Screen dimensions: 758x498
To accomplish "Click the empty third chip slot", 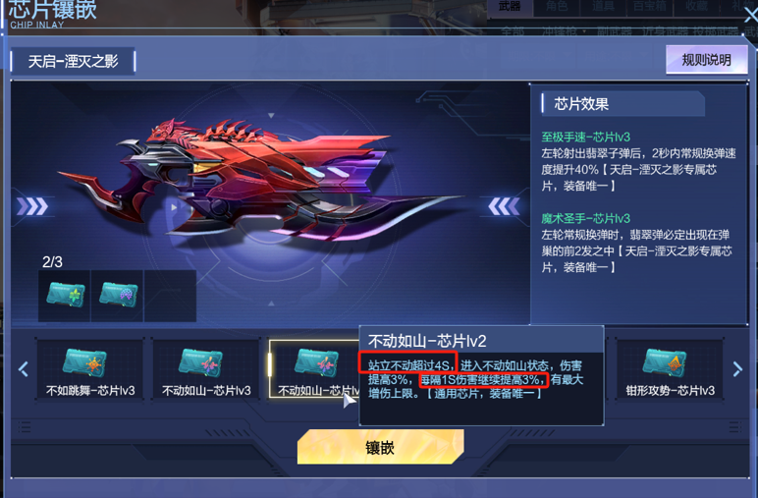I will pyautogui.click(x=170, y=296).
